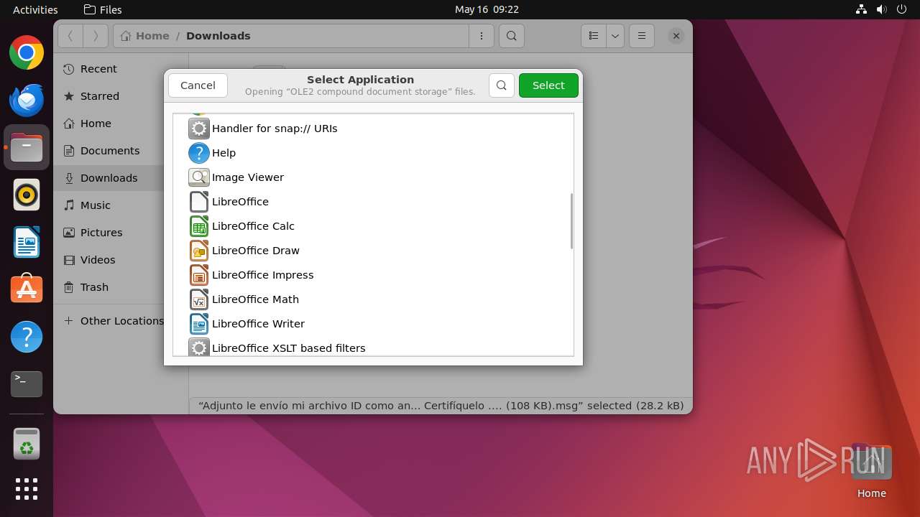Go back in Files navigation

[70, 36]
